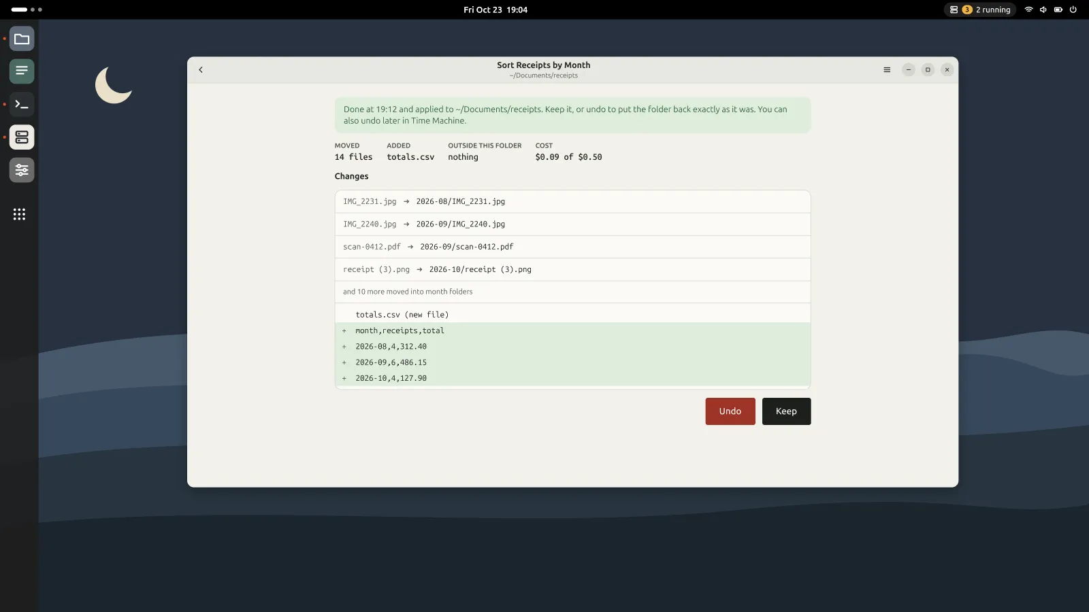Check the battery status icon
The width and height of the screenshot is (1089, 612).
click(1058, 10)
